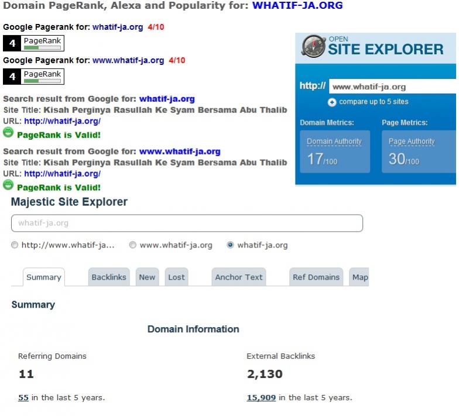Click the Page Authority 30/100 score
The image size is (459, 416).
point(404,159)
